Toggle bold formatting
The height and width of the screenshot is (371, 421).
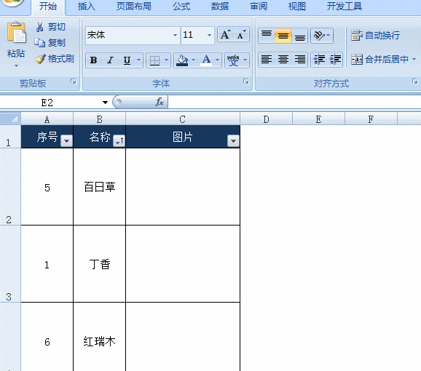93,60
